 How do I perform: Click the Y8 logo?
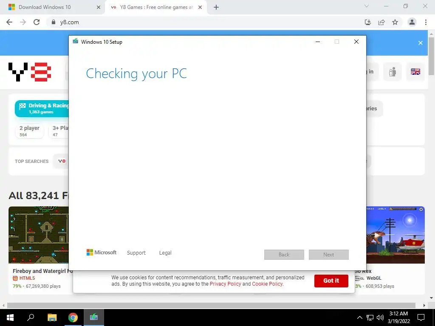[30, 72]
